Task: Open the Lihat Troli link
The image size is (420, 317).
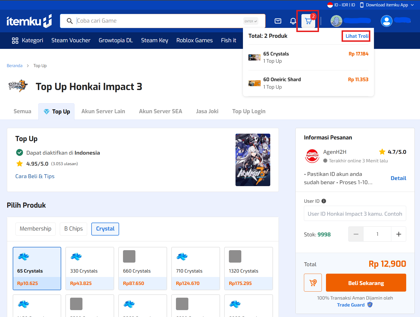Action: point(357,36)
